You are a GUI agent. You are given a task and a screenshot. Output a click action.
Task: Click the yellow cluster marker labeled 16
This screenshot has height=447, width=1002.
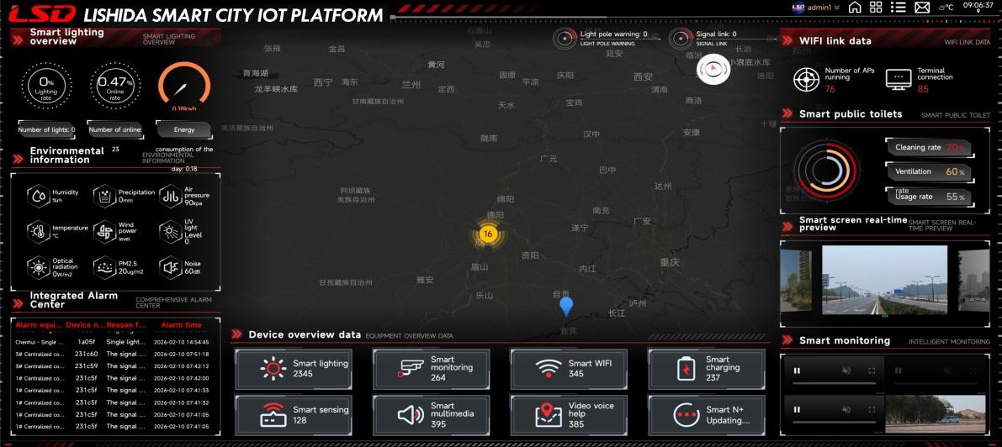[x=487, y=234]
